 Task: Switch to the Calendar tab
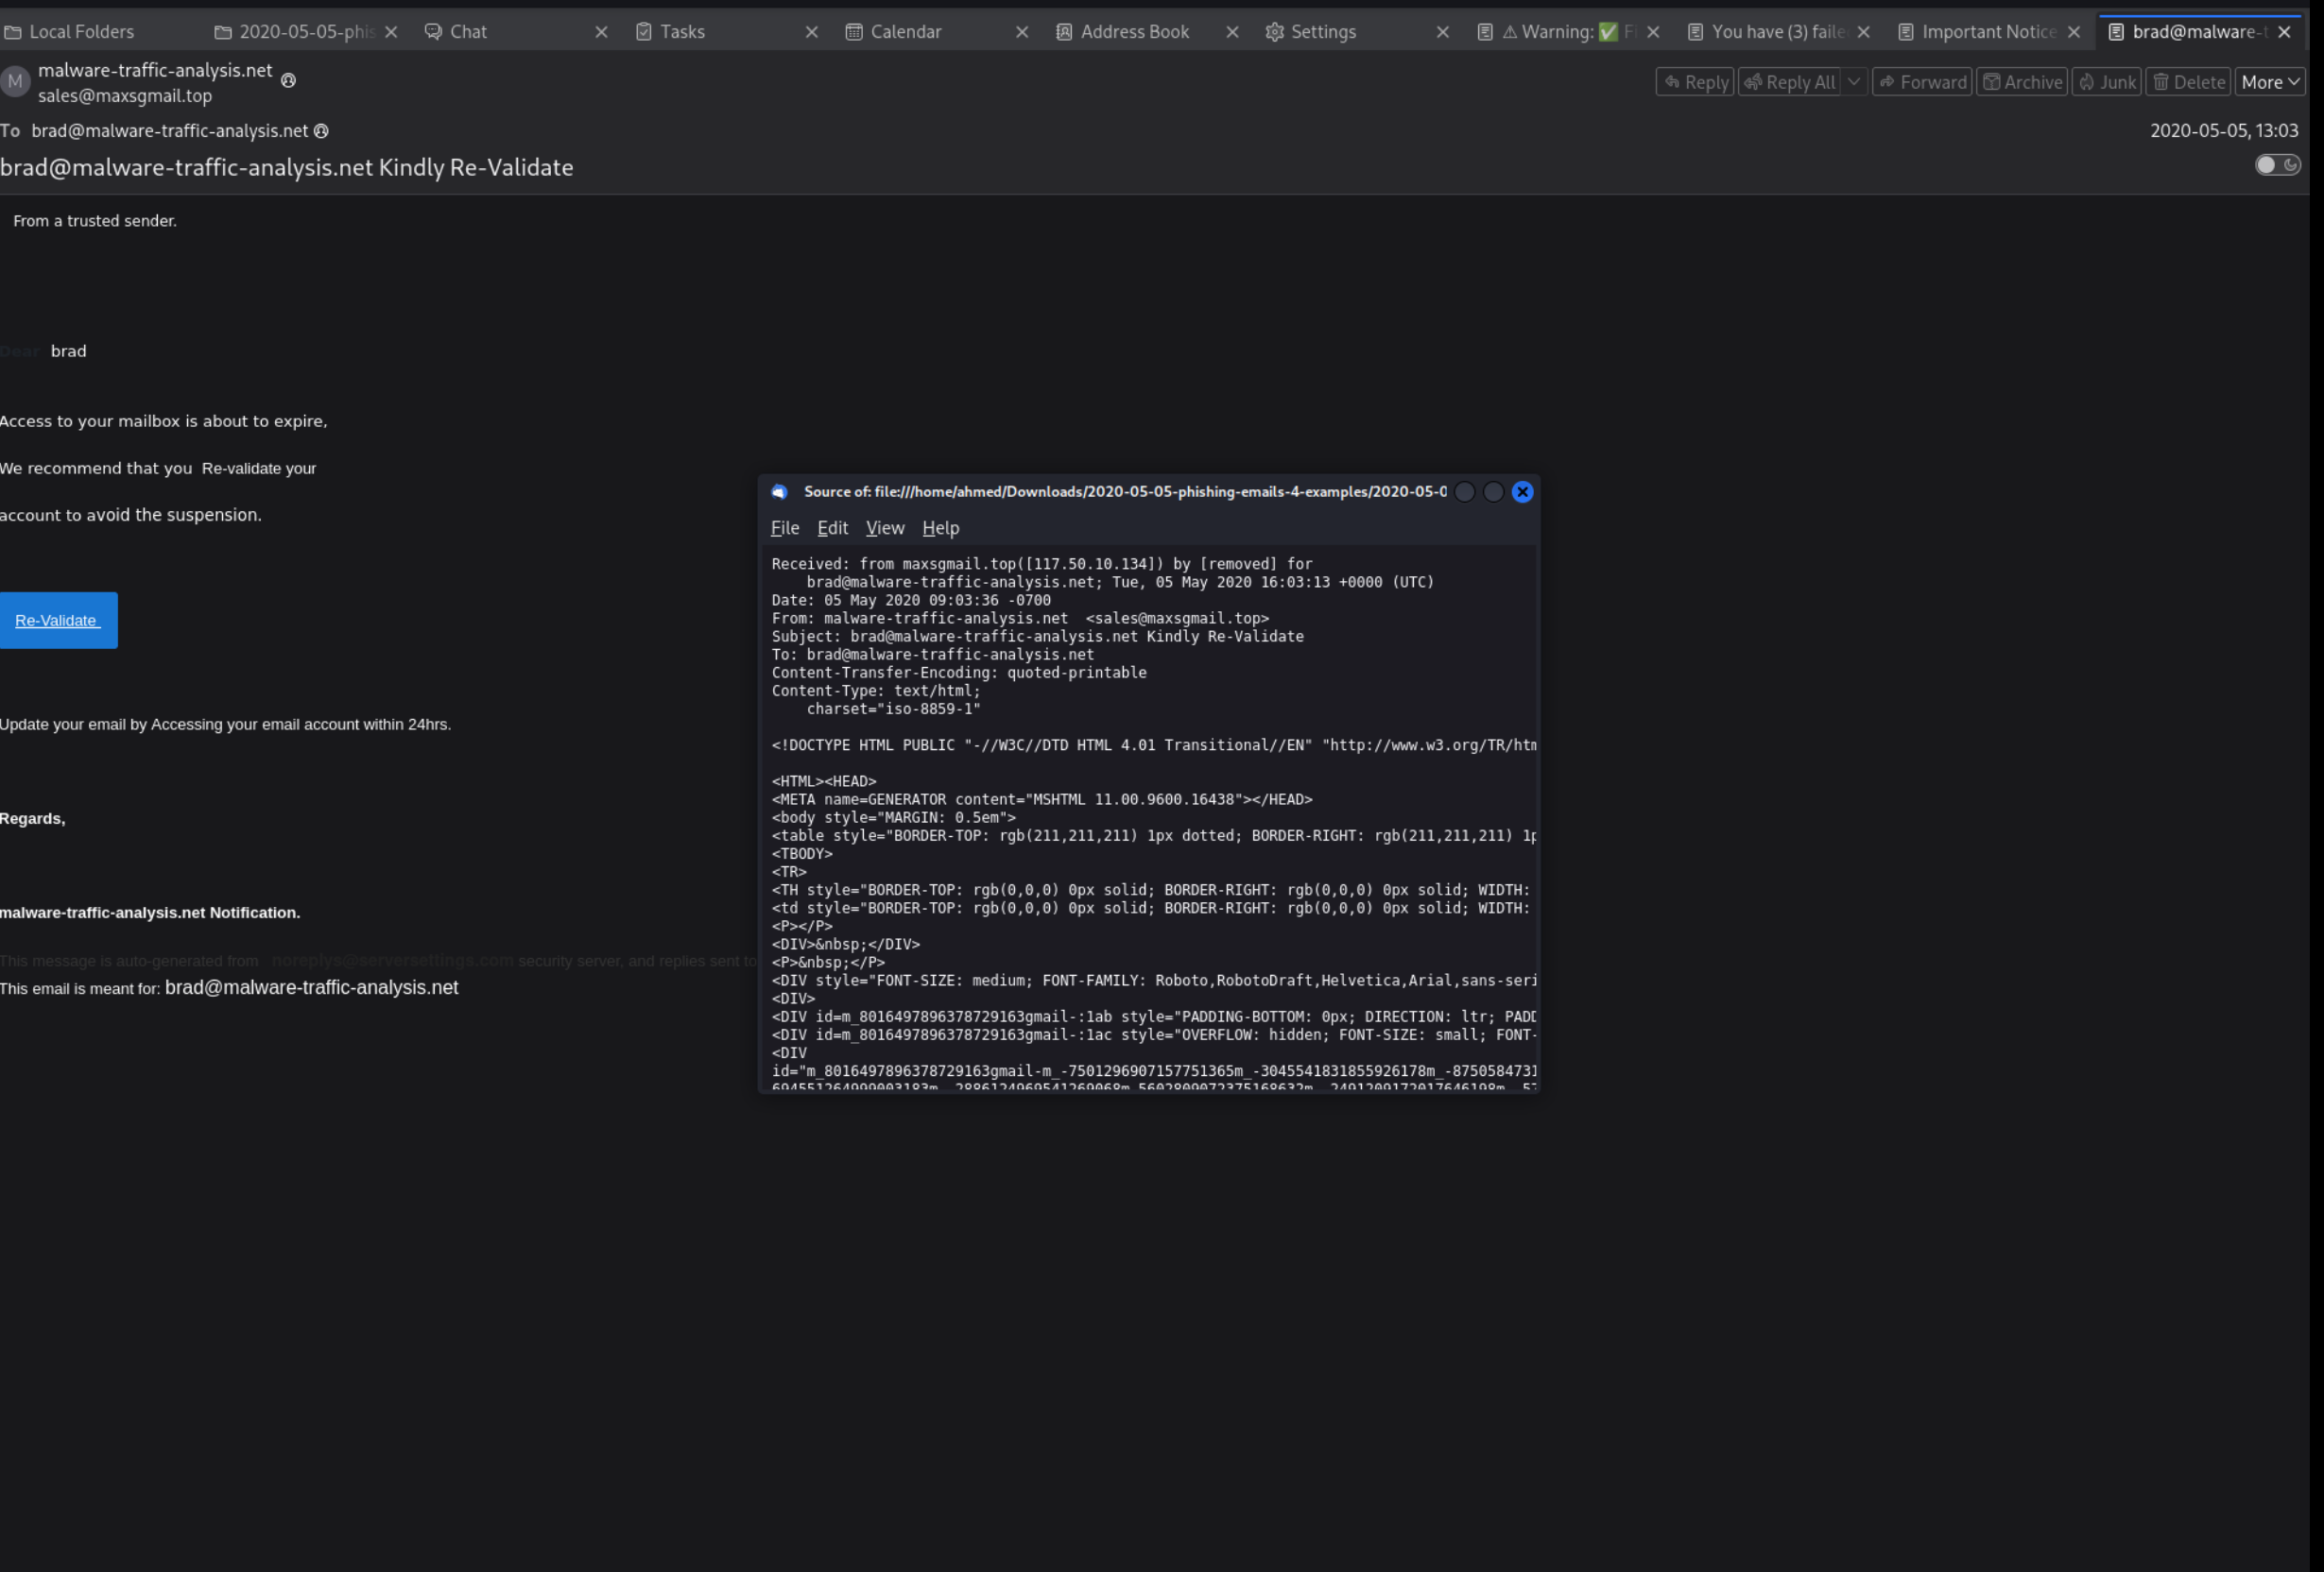tap(905, 32)
